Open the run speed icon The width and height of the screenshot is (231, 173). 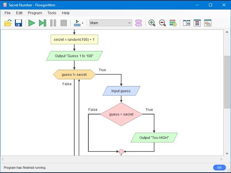coord(77,23)
